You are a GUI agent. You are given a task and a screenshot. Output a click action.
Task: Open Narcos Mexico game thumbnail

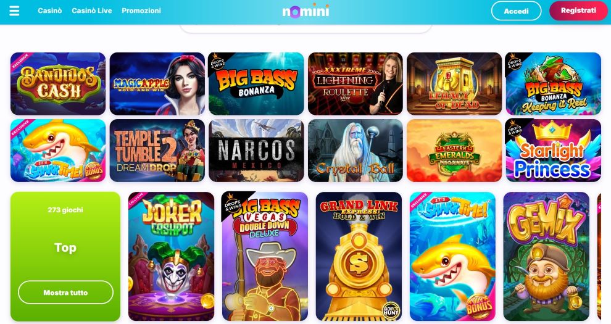click(256, 151)
